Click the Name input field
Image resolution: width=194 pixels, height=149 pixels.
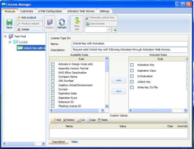point(130,44)
